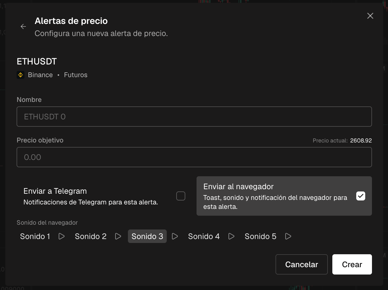Click the Sonido del navegador label
This screenshot has width=388, height=290.
tap(47, 223)
